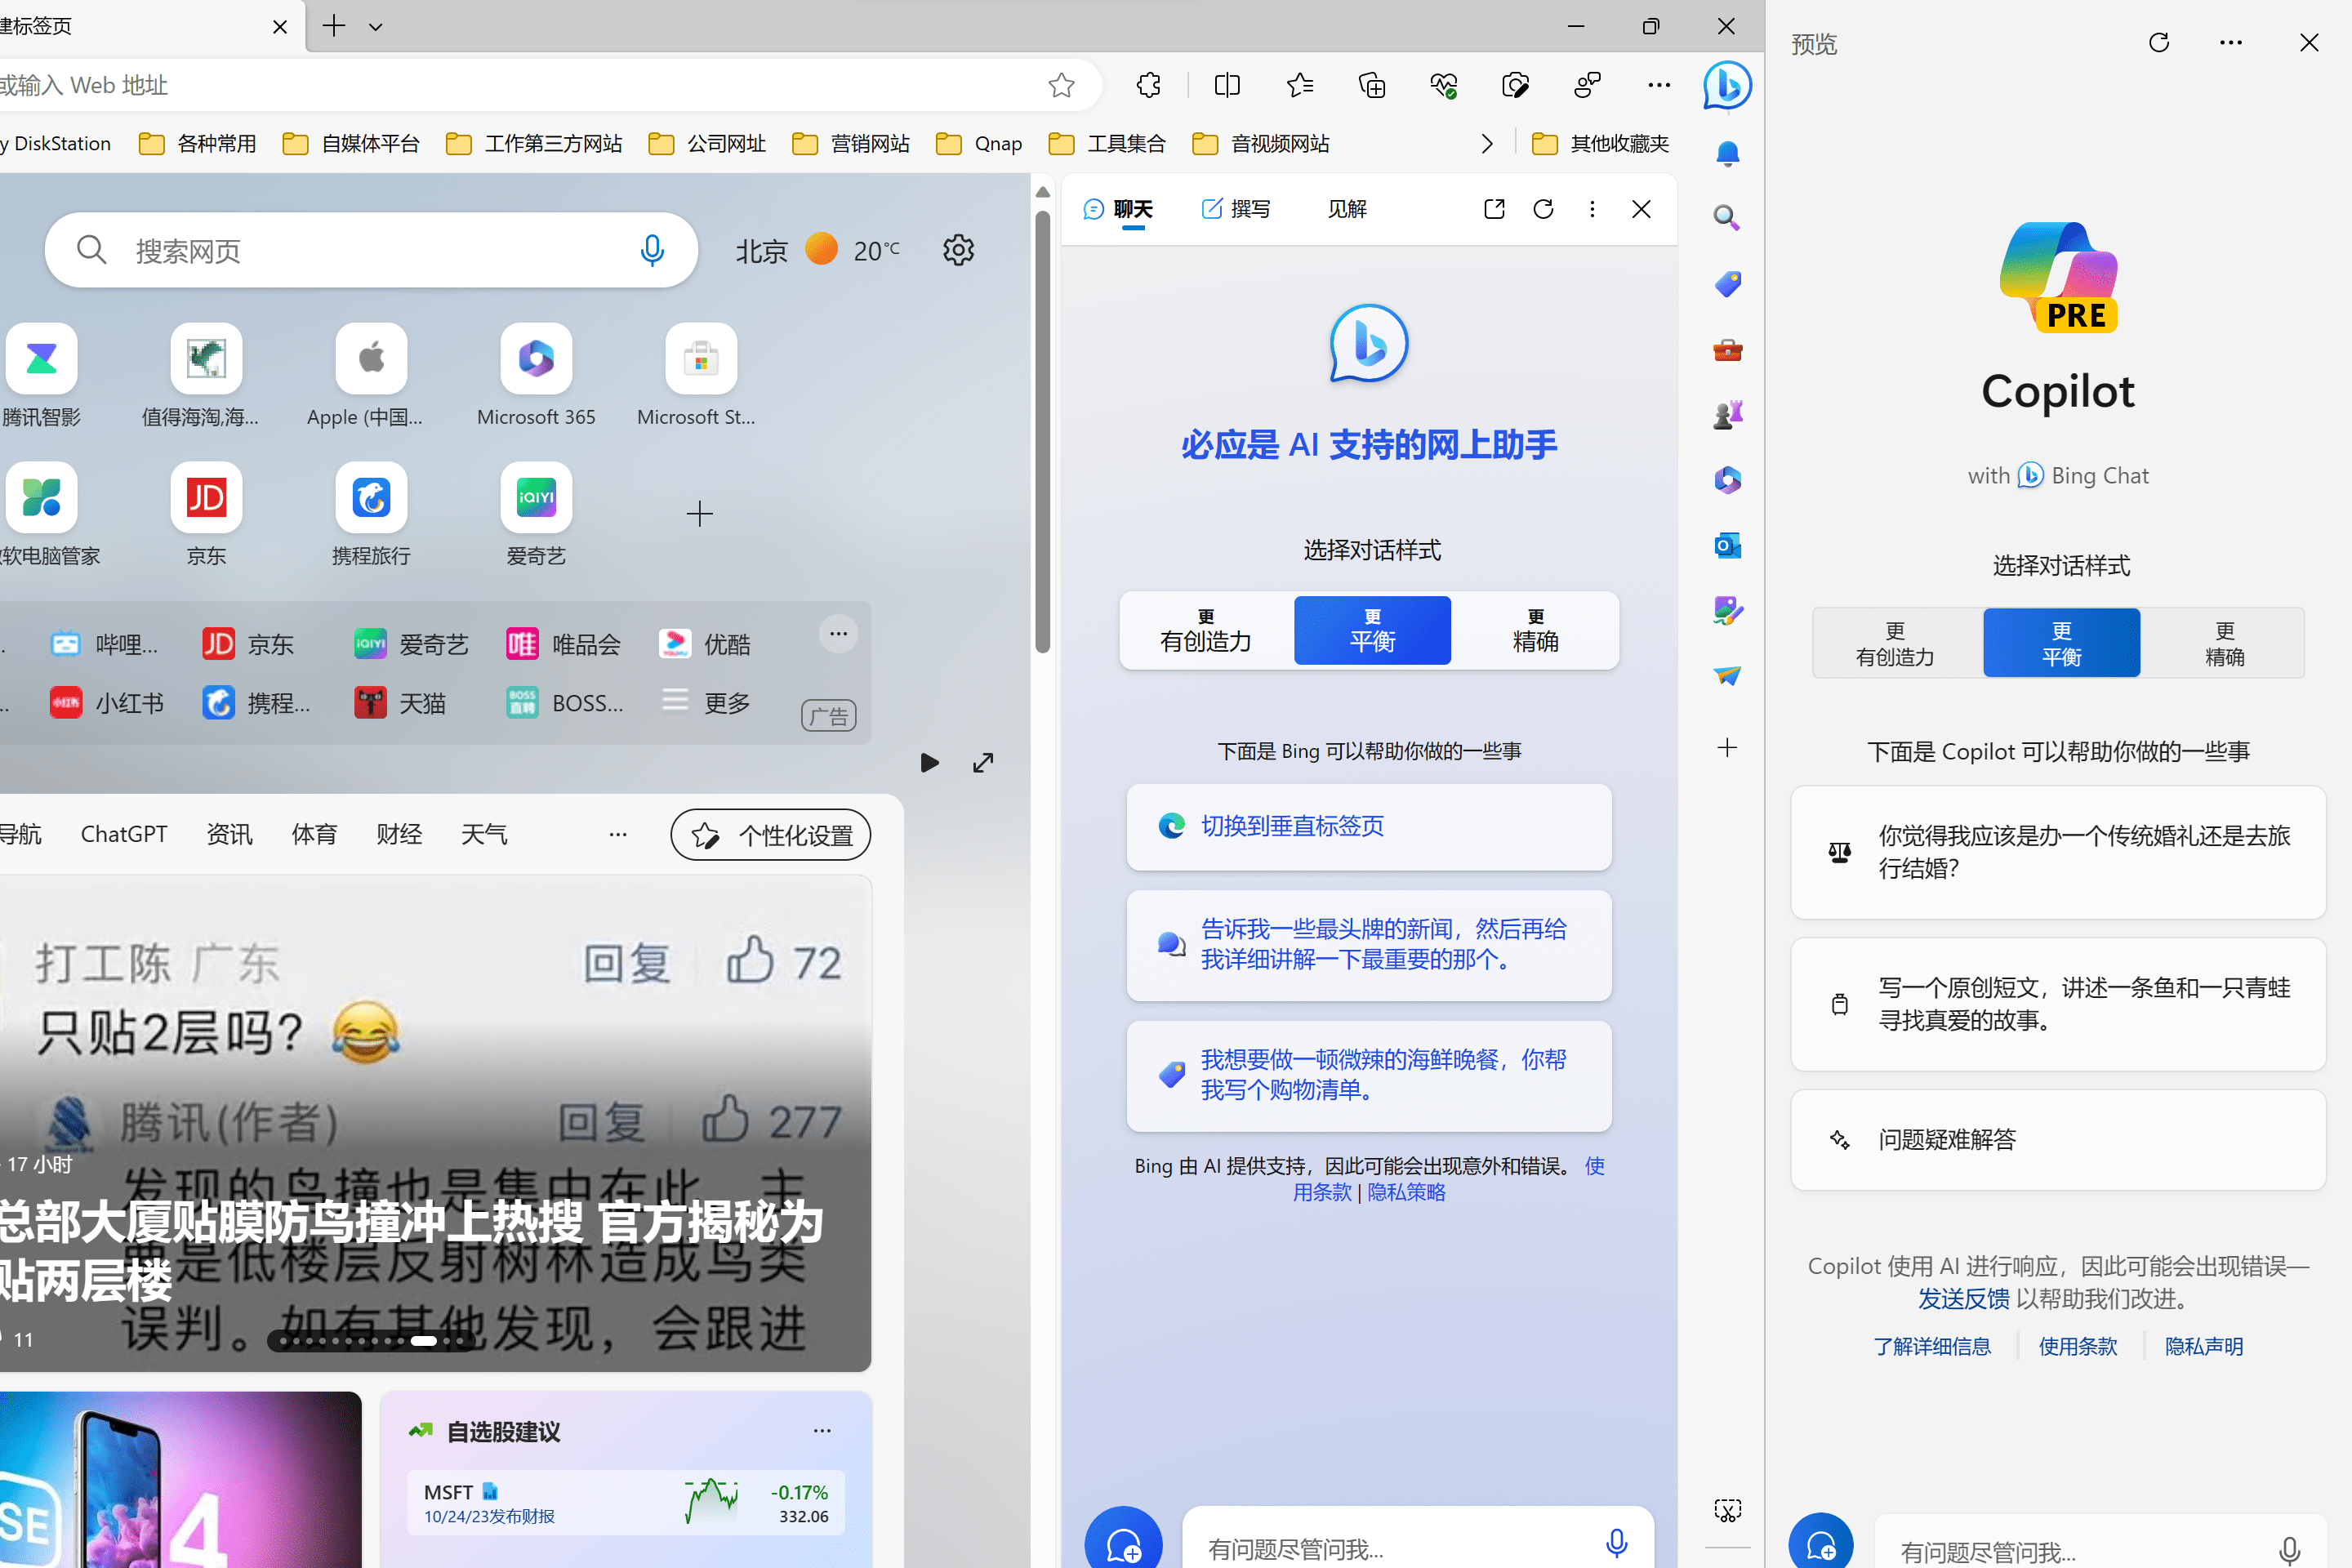Open the Shopping tag sidebar icon
The height and width of the screenshot is (1568, 2352).
(1727, 284)
